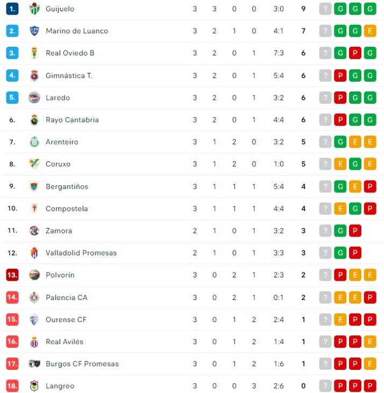Open the Arenteiro team link
384x393 pixels.
62,142
